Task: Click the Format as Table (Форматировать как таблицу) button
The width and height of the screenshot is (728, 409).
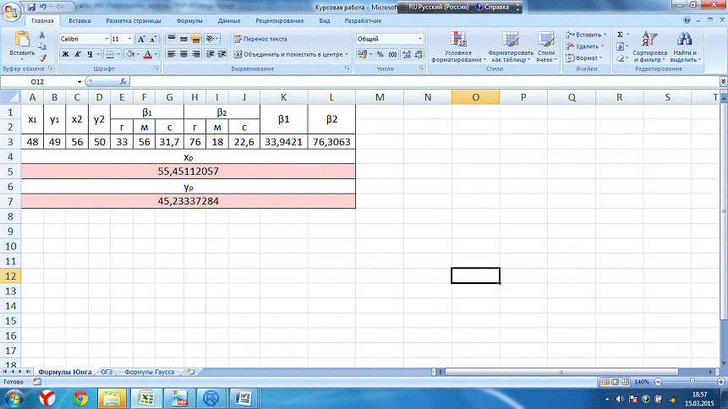Action: pos(510,46)
